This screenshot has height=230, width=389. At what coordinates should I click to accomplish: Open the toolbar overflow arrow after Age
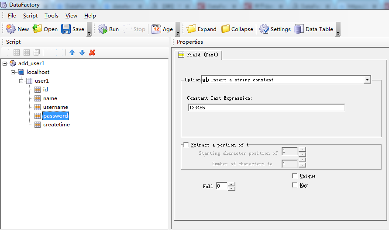tap(178, 29)
